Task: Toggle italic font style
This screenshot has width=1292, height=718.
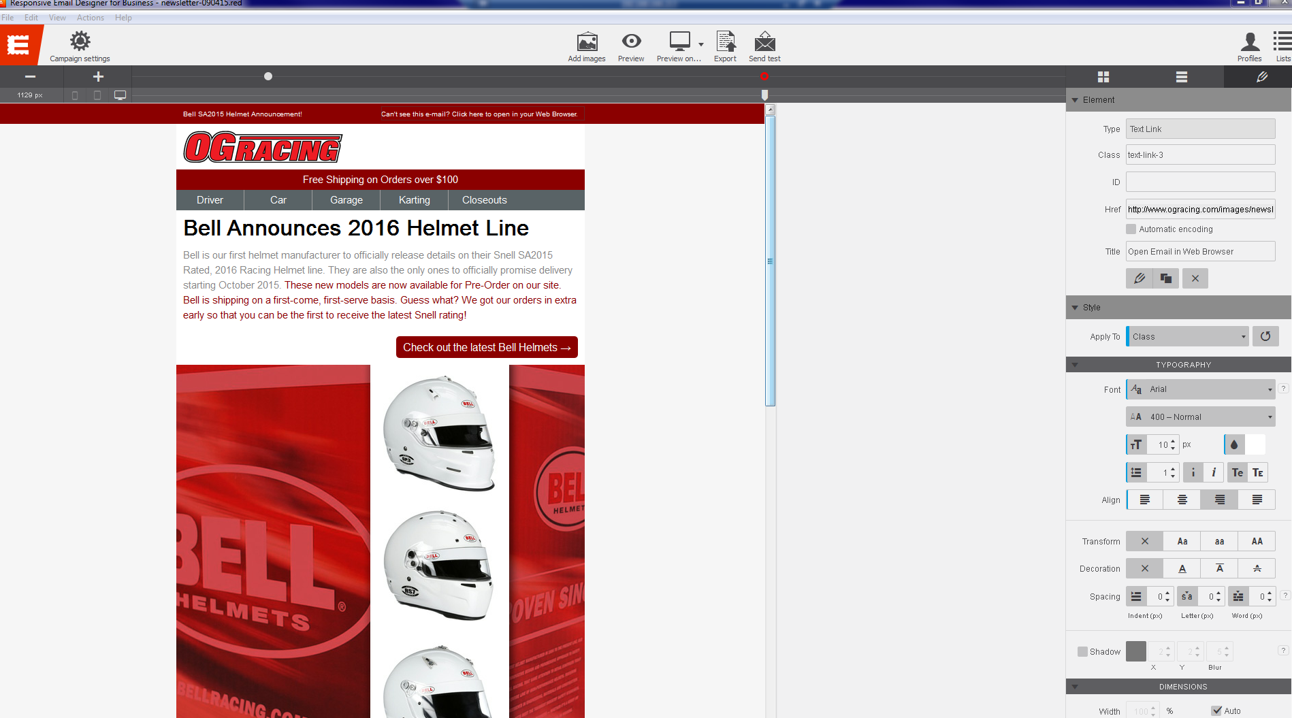Action: [x=1214, y=472]
